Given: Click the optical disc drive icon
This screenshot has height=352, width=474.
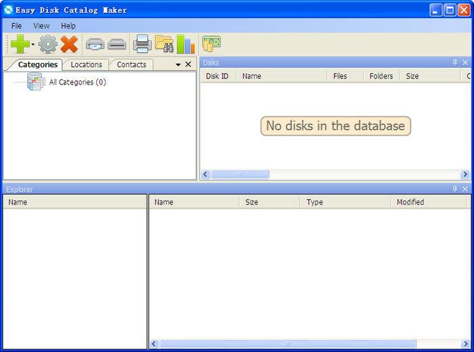Looking at the screenshot, I should [x=95, y=44].
